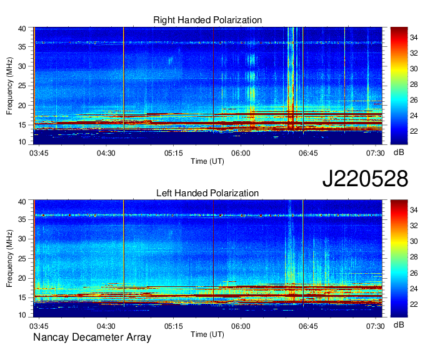Viewport: 425px width, 345px height.
Task: Click the 30 MHz tick label on bottom plot
Action: (22, 239)
